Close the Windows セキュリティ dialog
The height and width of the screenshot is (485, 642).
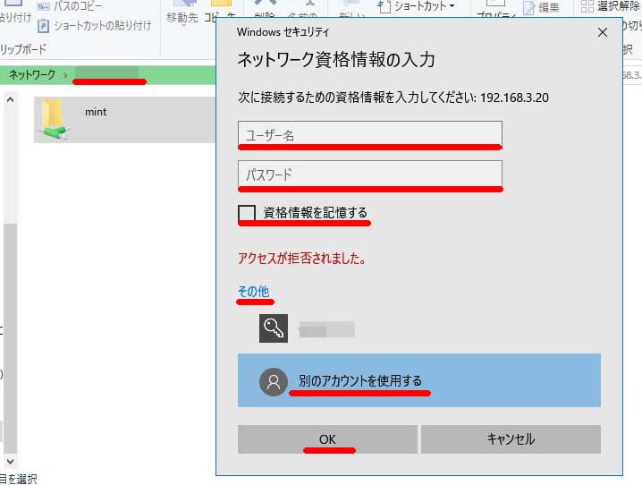603,32
